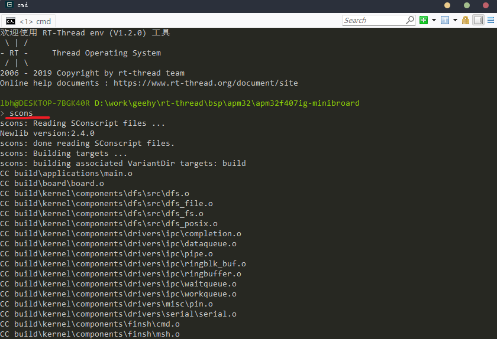
Task: Open the hamburger settings menu at top right
Action: 491,20
